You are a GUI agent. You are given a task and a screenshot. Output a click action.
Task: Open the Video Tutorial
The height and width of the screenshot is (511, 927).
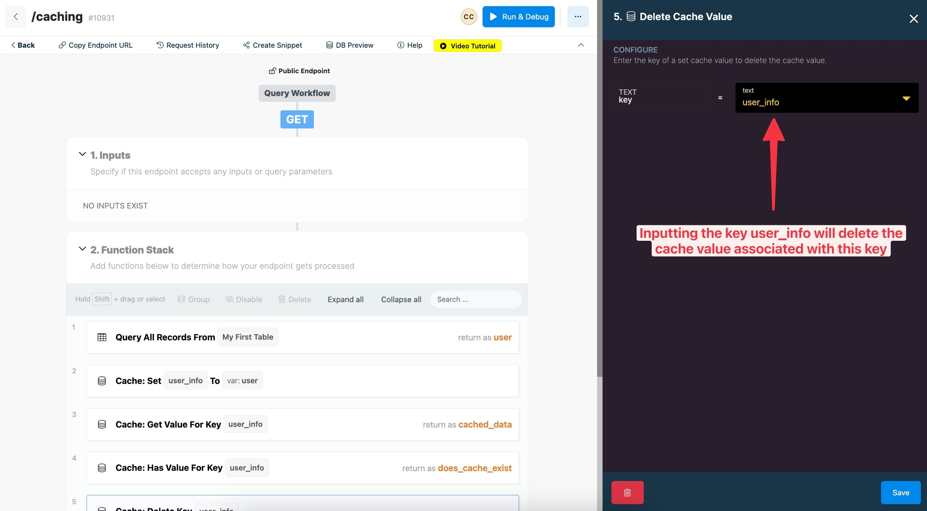click(x=467, y=45)
